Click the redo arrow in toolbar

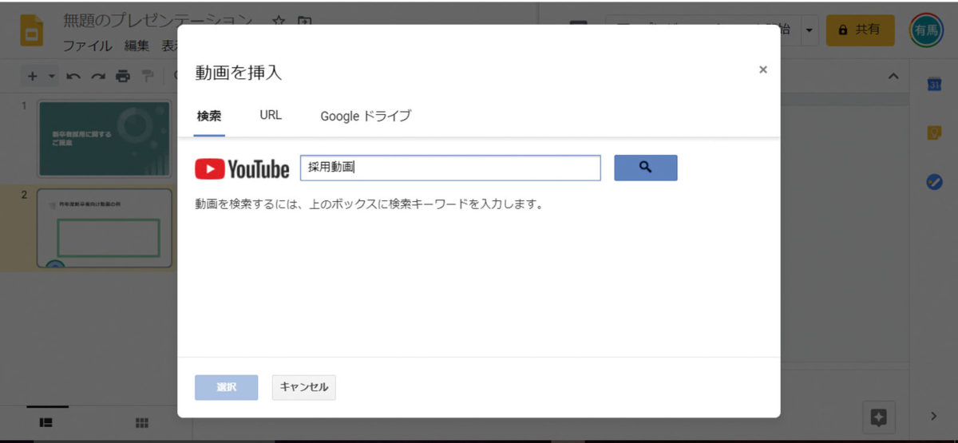click(x=97, y=77)
